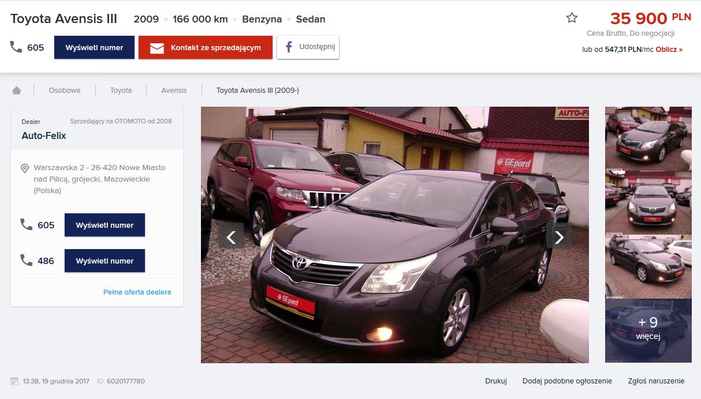The image size is (701, 399).
Task: Click the 166 000 km mileage text
Action: (200, 19)
